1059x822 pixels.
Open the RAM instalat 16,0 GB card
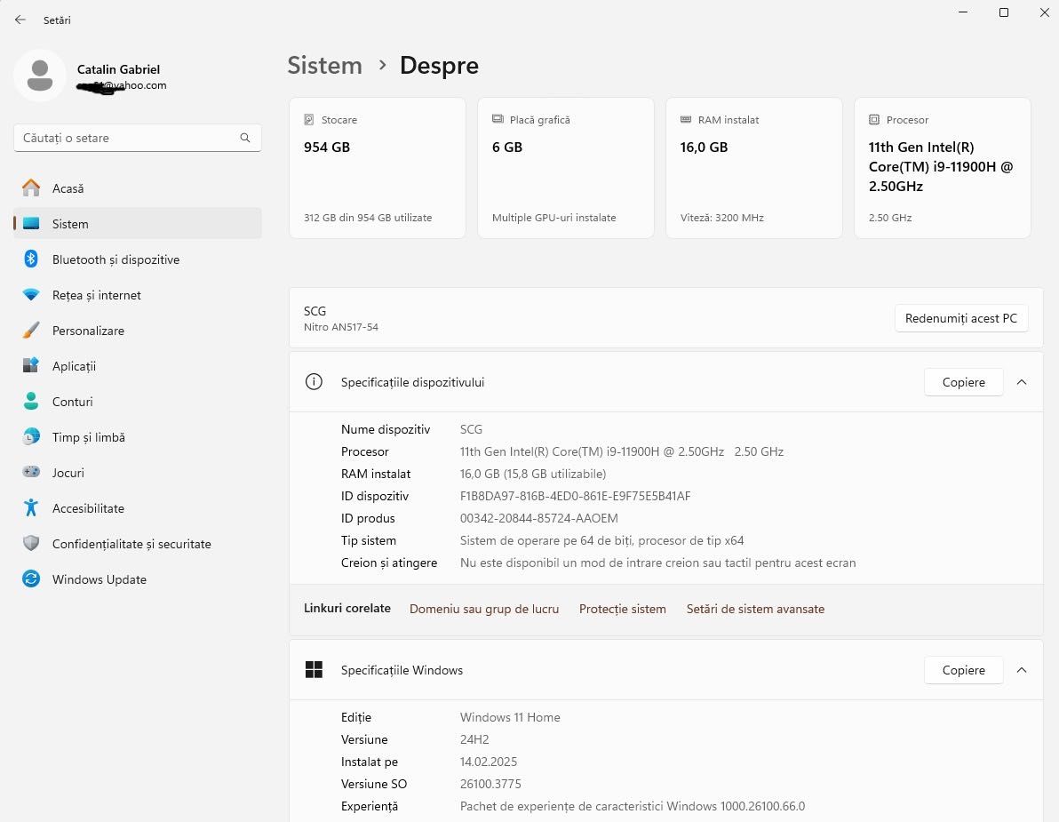coord(753,168)
